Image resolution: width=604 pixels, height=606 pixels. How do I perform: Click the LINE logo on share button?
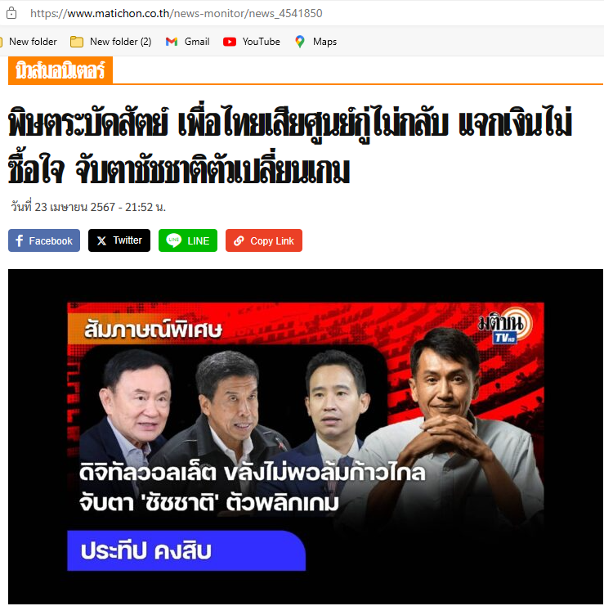174,240
